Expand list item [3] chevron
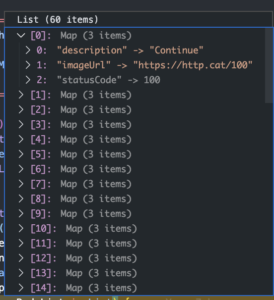274x300 pixels. tap(21, 124)
